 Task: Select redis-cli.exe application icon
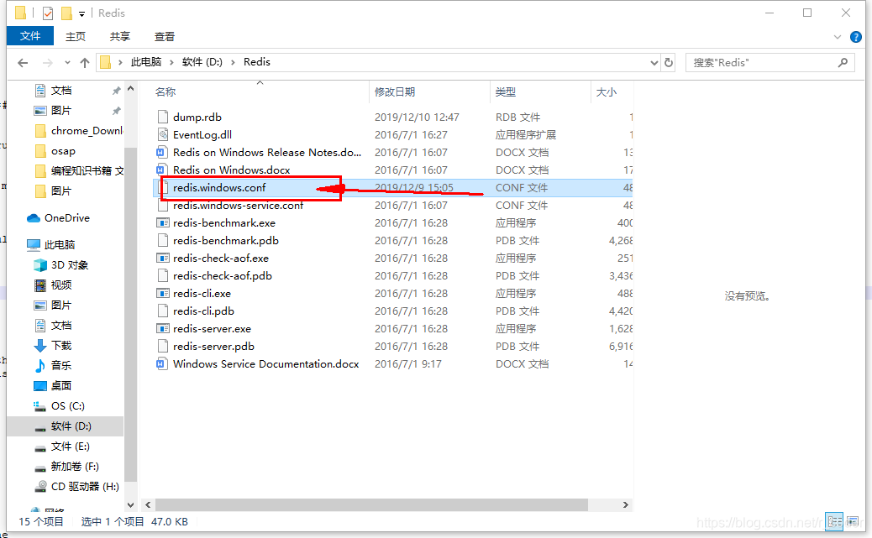(x=162, y=294)
